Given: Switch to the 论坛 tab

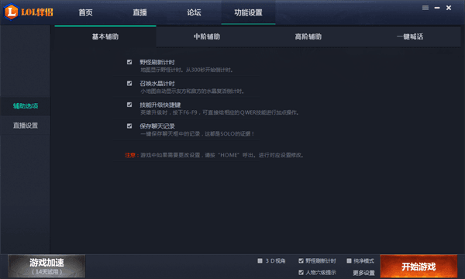Looking at the screenshot, I should (194, 12).
